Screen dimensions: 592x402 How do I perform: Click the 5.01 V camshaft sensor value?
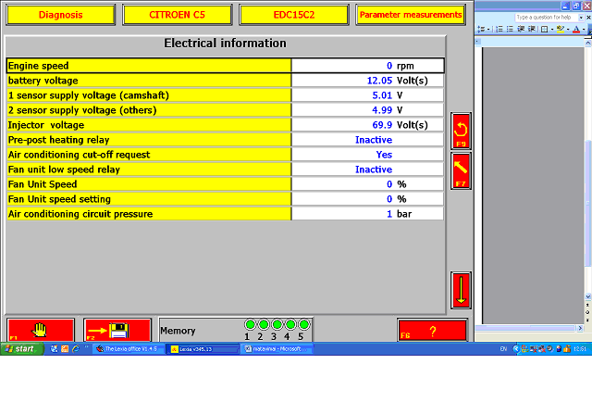[x=388, y=95]
